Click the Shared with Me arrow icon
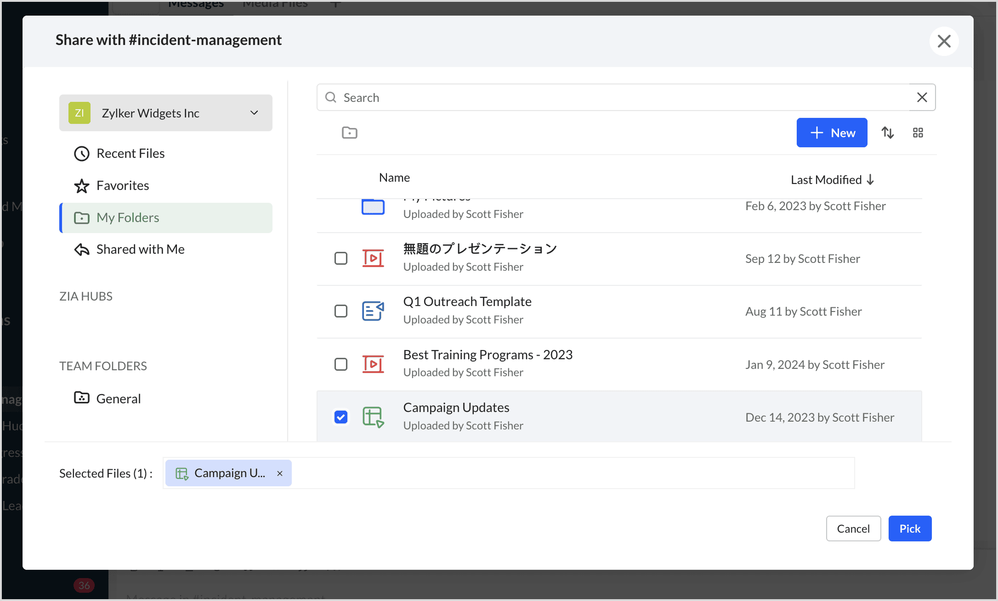Viewport: 998px width, 601px height. [x=82, y=250]
